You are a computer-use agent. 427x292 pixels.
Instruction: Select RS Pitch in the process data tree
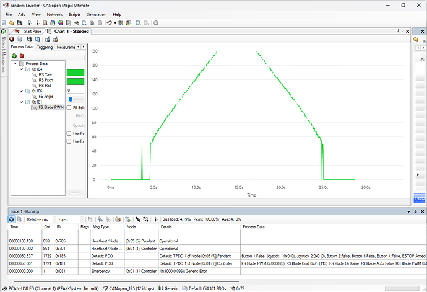(45, 80)
